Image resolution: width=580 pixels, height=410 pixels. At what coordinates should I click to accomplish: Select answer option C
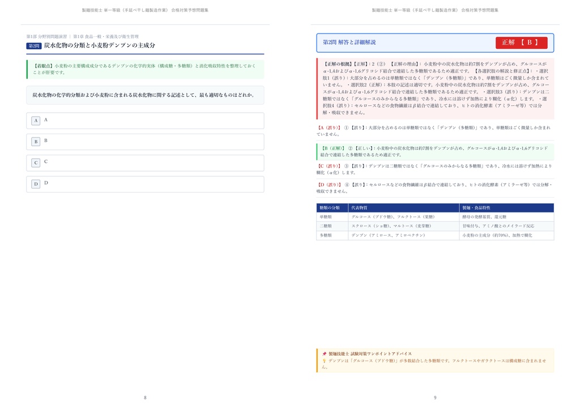click(145, 163)
